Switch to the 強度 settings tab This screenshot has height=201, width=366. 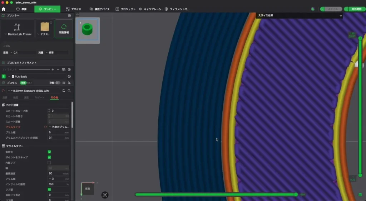tap(15, 97)
